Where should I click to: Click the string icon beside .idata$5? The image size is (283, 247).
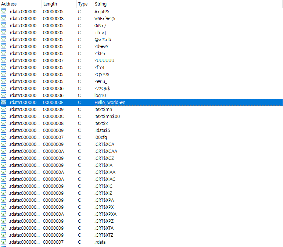tap(3, 130)
